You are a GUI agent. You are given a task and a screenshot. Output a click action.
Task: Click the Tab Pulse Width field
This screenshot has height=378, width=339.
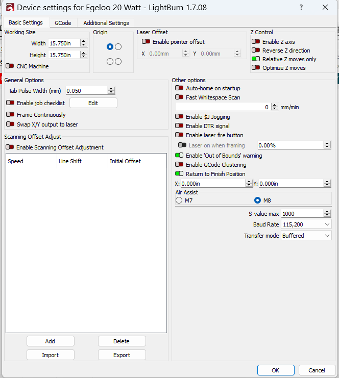point(87,91)
